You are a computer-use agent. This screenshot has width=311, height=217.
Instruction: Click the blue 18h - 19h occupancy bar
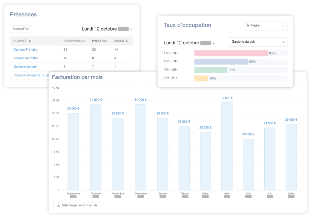[221, 61]
